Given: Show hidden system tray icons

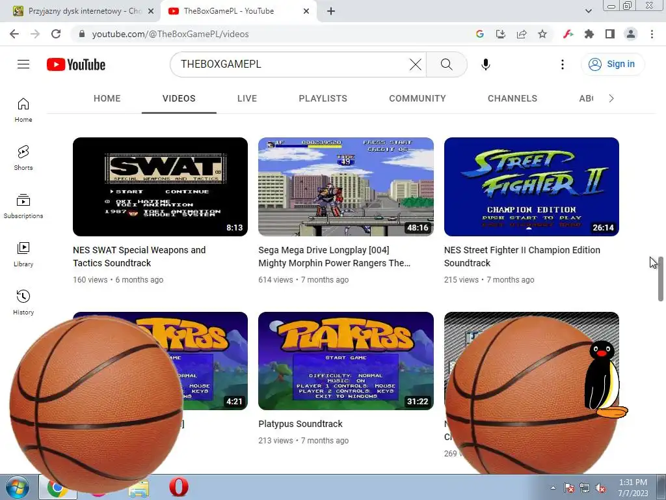Looking at the screenshot, I should [x=553, y=488].
